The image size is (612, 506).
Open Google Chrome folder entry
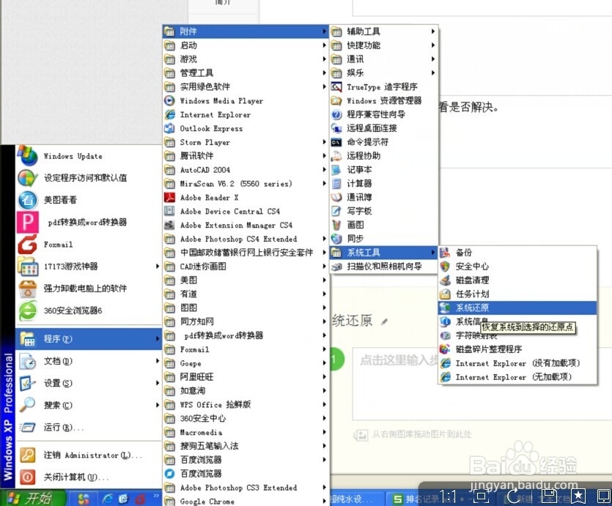tap(246, 501)
